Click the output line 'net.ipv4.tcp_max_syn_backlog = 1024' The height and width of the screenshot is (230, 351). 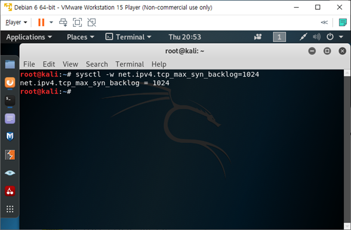94,83
